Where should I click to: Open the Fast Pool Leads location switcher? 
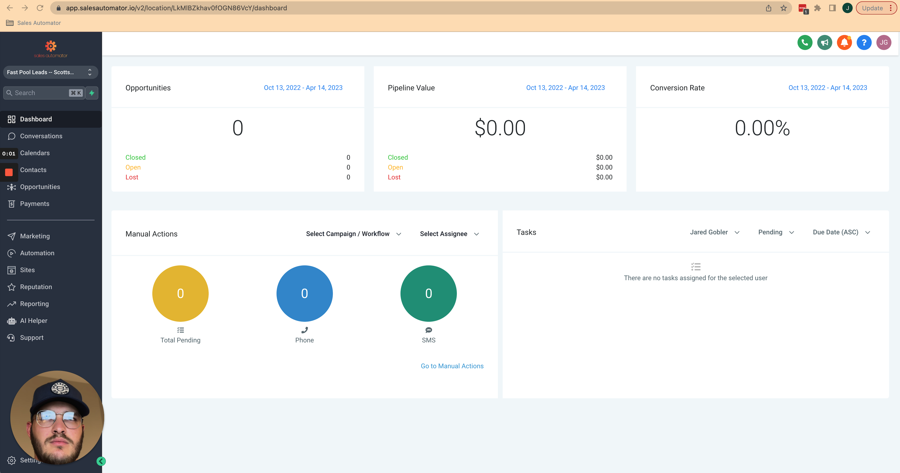(50, 72)
